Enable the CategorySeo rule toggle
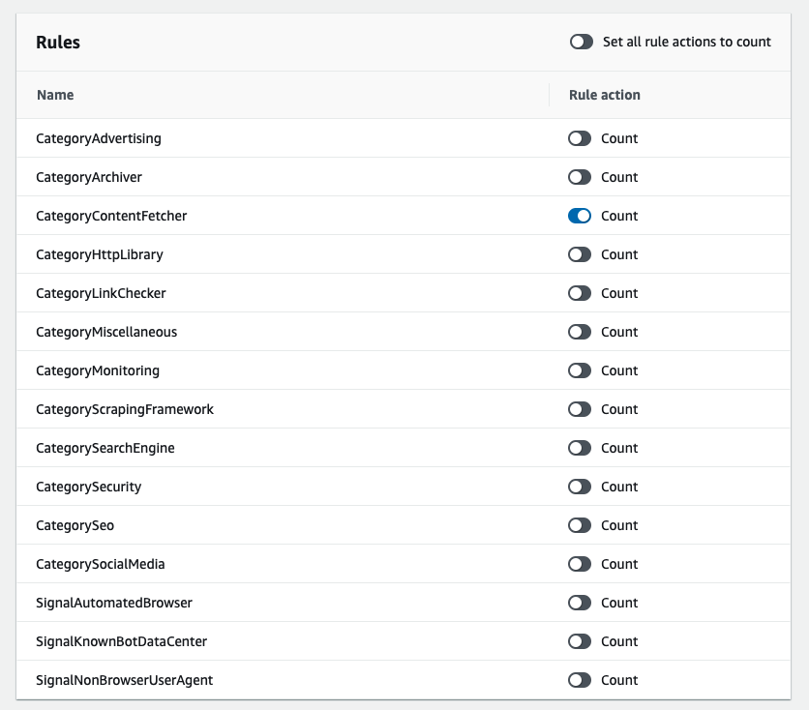Screen dimensions: 809x710 pyautogui.click(x=579, y=525)
